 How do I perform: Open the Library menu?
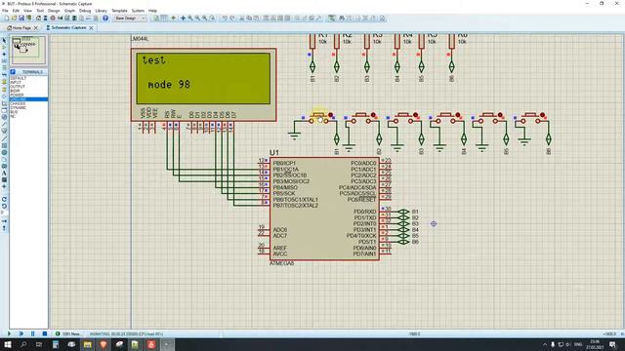102,11
